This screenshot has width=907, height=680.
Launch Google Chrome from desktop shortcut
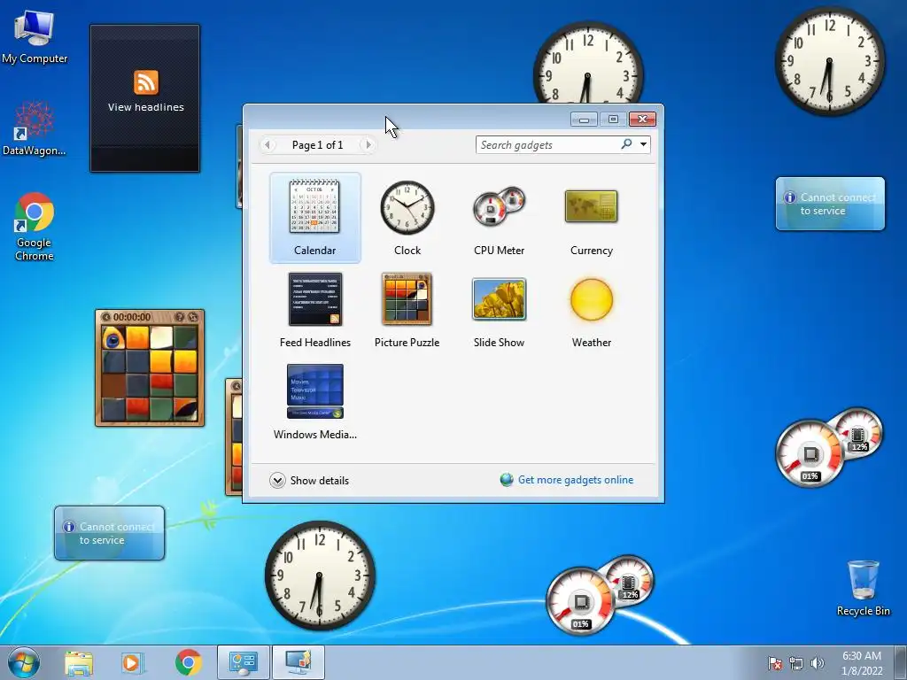pyautogui.click(x=35, y=227)
